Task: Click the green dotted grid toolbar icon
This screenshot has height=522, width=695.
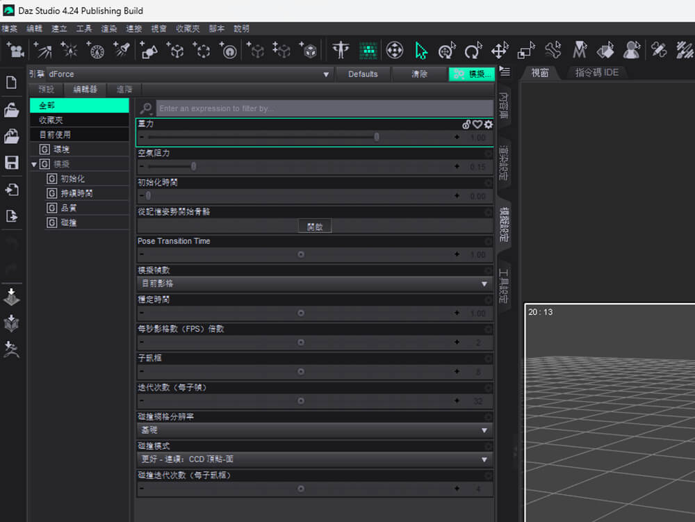Action: point(368,51)
